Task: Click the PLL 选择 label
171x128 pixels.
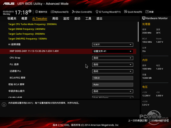Action: pyautogui.click(x=14, y=64)
